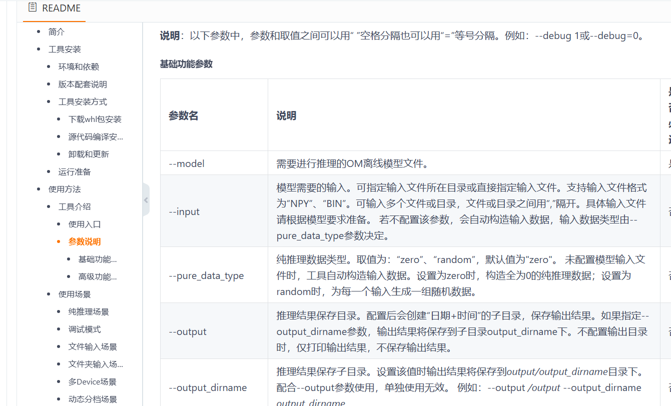
Task: Go to 动态分档场景 entry
Action: click(93, 399)
